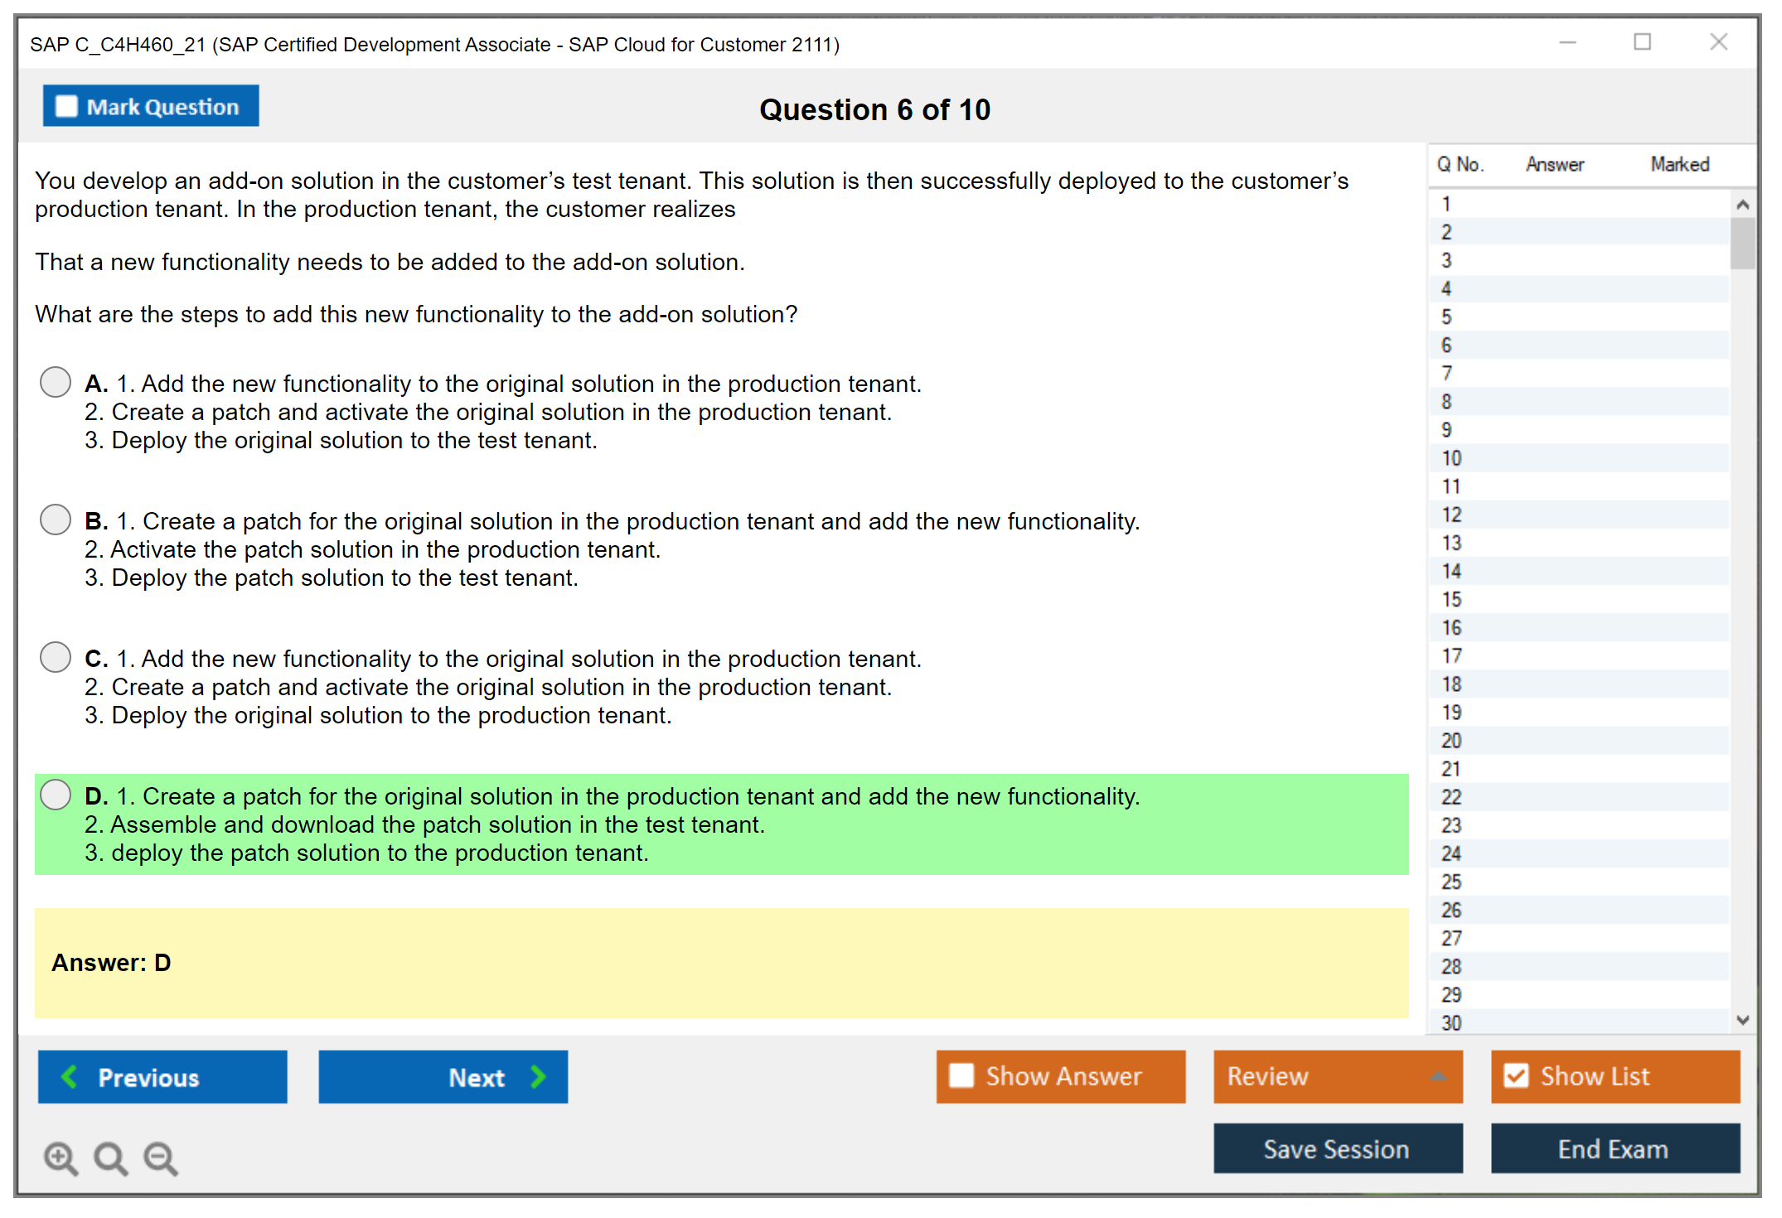Select question 12 in the list
Viewport: 1782px width, 1218px height.
[x=1452, y=515]
